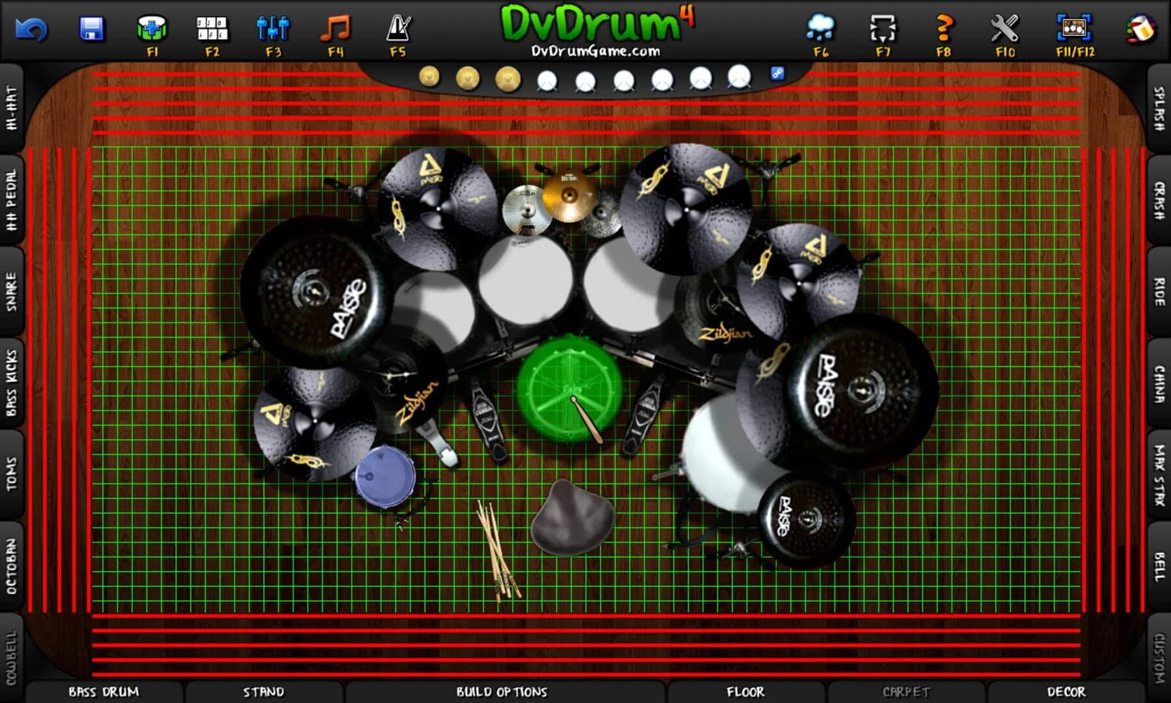Open the tools settings (F10)
The image size is (1171, 703).
(1004, 27)
